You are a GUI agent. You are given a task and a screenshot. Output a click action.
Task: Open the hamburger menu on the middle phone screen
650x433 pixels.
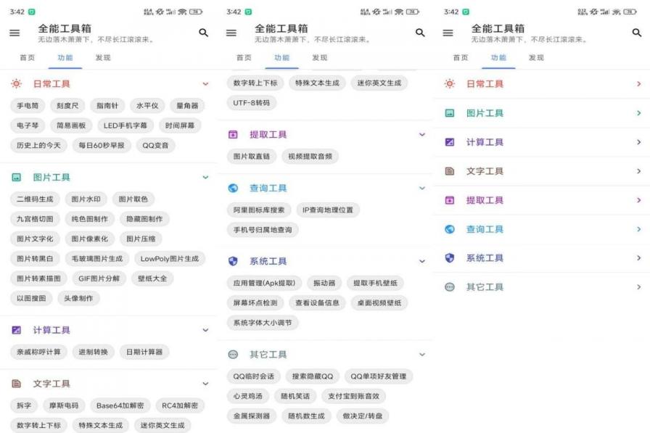point(231,33)
